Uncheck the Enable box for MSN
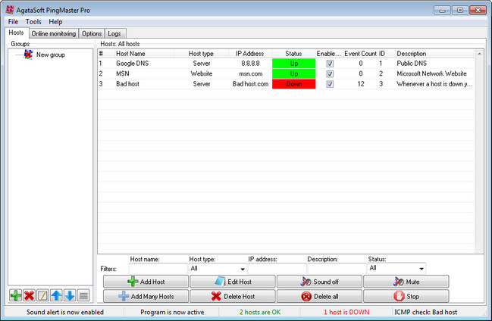 pyautogui.click(x=330, y=74)
